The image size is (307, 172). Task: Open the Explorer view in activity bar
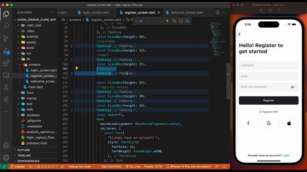[x=6, y=14]
